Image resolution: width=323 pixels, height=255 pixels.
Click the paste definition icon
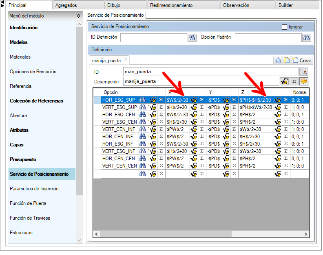click(287, 60)
